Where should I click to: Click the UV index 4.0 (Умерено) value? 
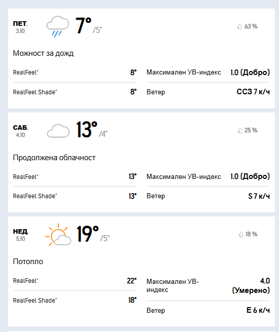pyautogui.click(x=251, y=285)
